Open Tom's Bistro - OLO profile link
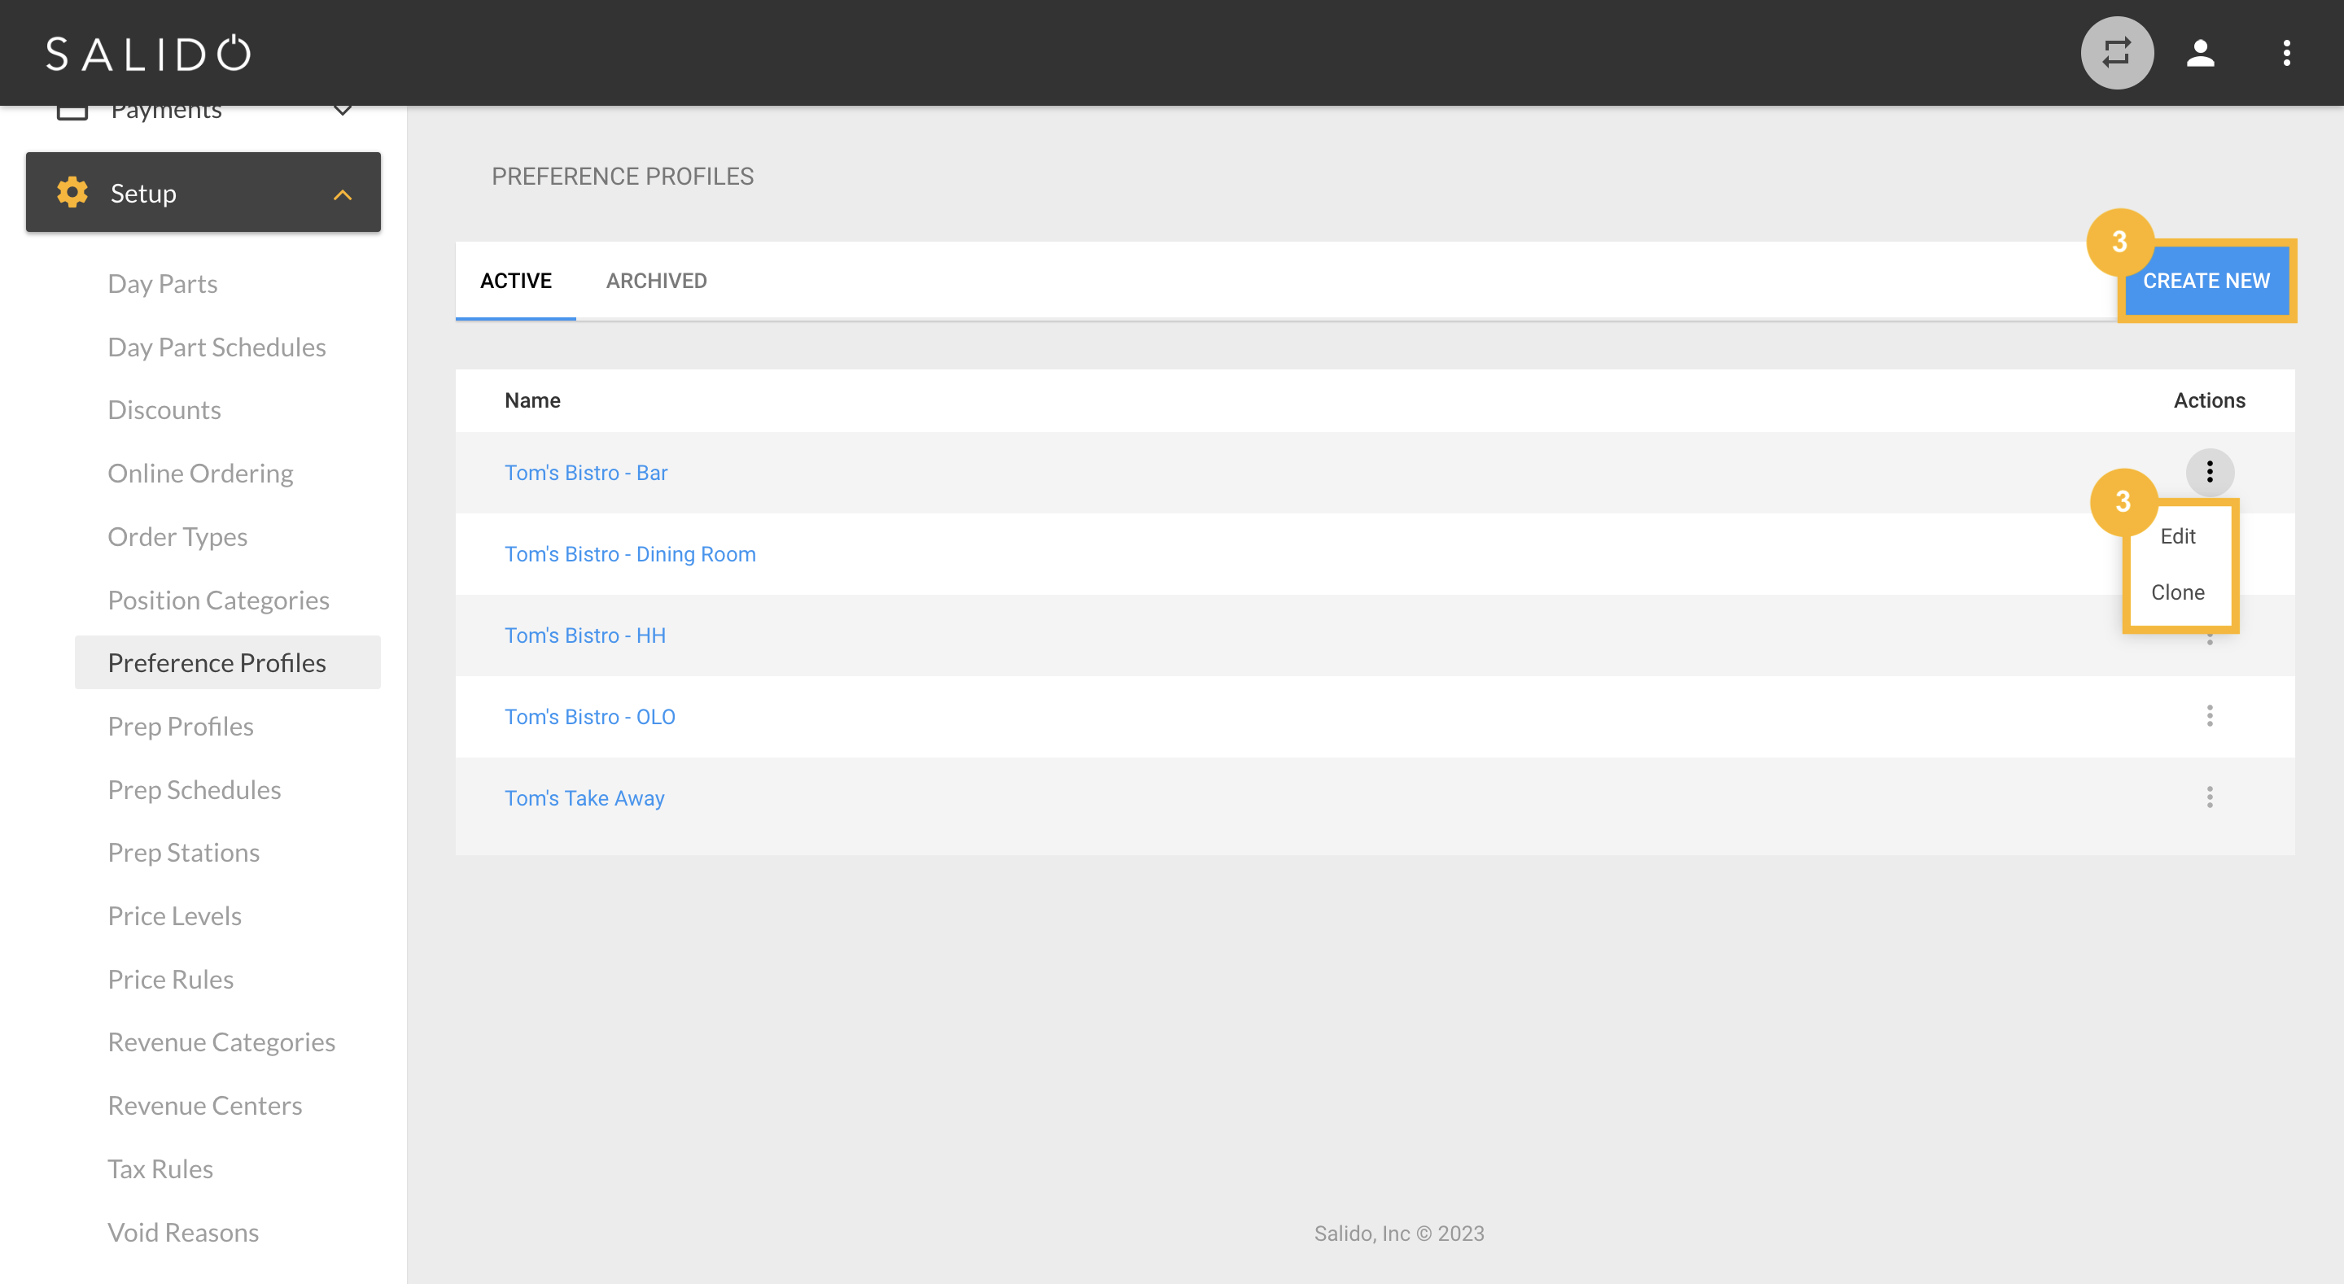The image size is (2344, 1284). pos(589,717)
